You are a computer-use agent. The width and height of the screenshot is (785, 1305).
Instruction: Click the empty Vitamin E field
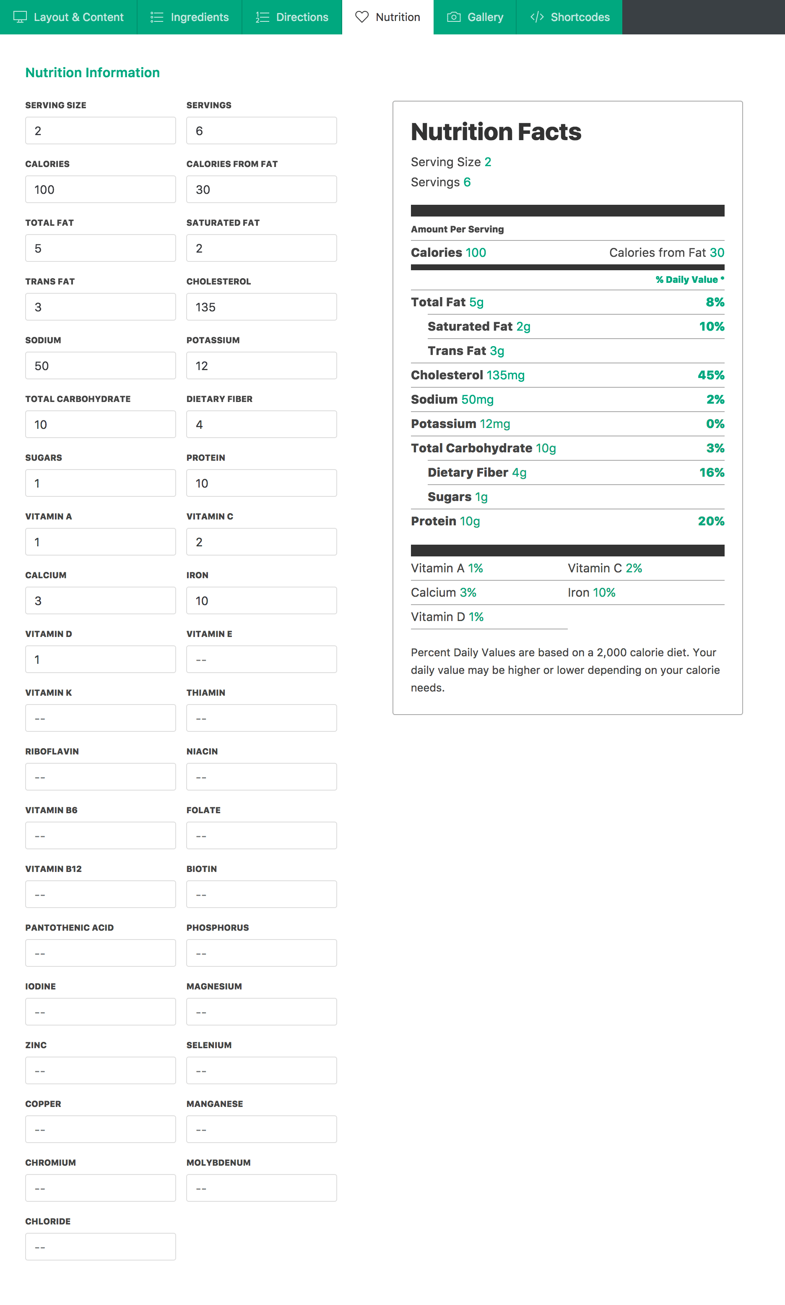(x=261, y=659)
